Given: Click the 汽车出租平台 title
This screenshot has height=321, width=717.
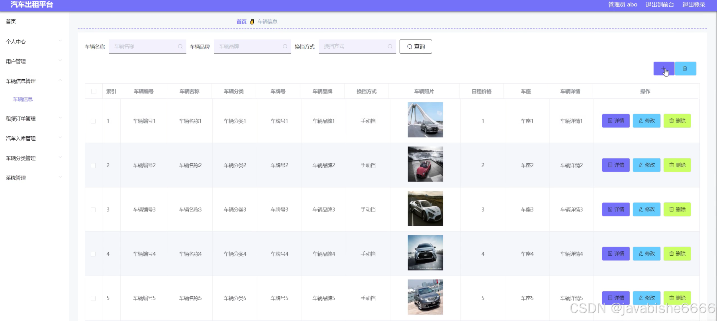Looking at the screenshot, I should coord(31,5).
